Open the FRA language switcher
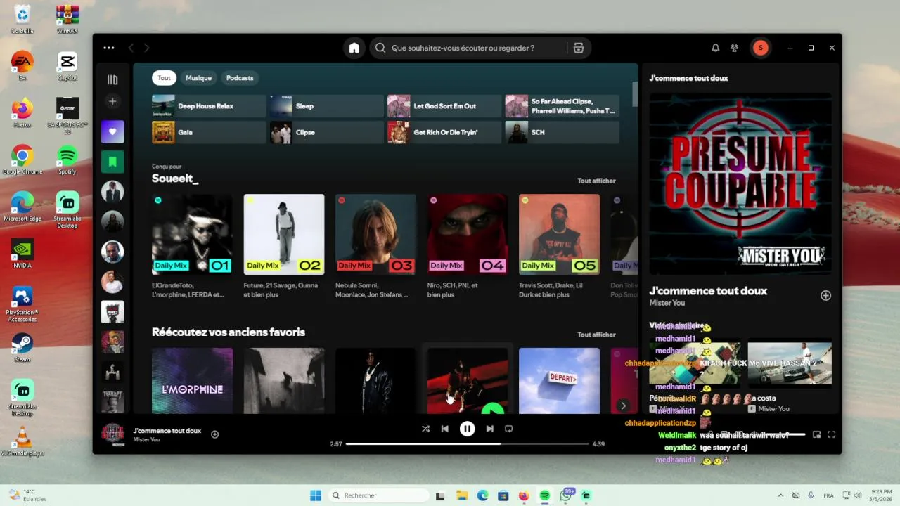Viewport: 900px width, 506px height. coord(828,495)
